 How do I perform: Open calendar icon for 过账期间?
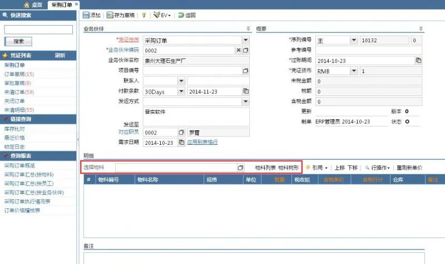[x=419, y=61]
